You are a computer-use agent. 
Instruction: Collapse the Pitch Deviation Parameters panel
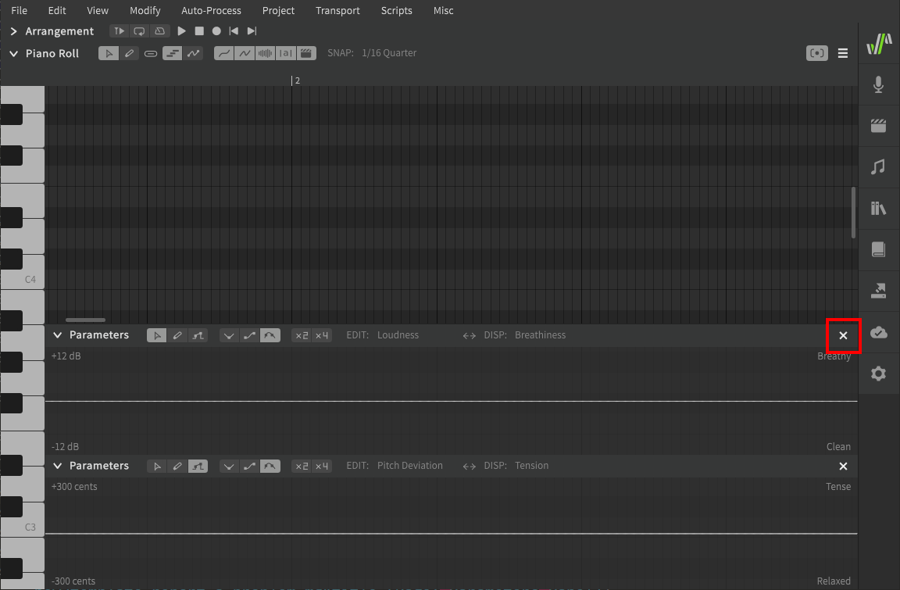click(57, 466)
